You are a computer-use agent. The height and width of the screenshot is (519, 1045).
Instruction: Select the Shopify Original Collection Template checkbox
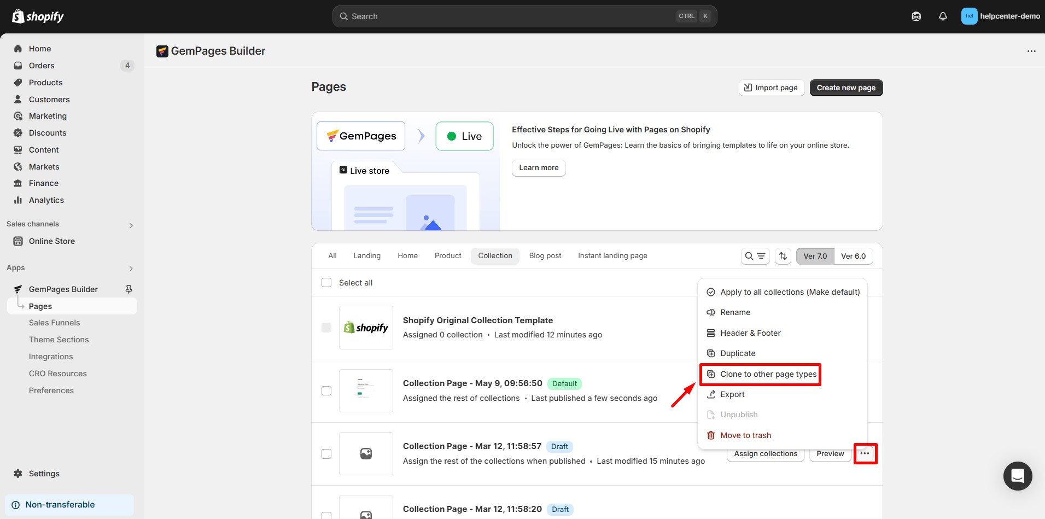pyautogui.click(x=326, y=327)
